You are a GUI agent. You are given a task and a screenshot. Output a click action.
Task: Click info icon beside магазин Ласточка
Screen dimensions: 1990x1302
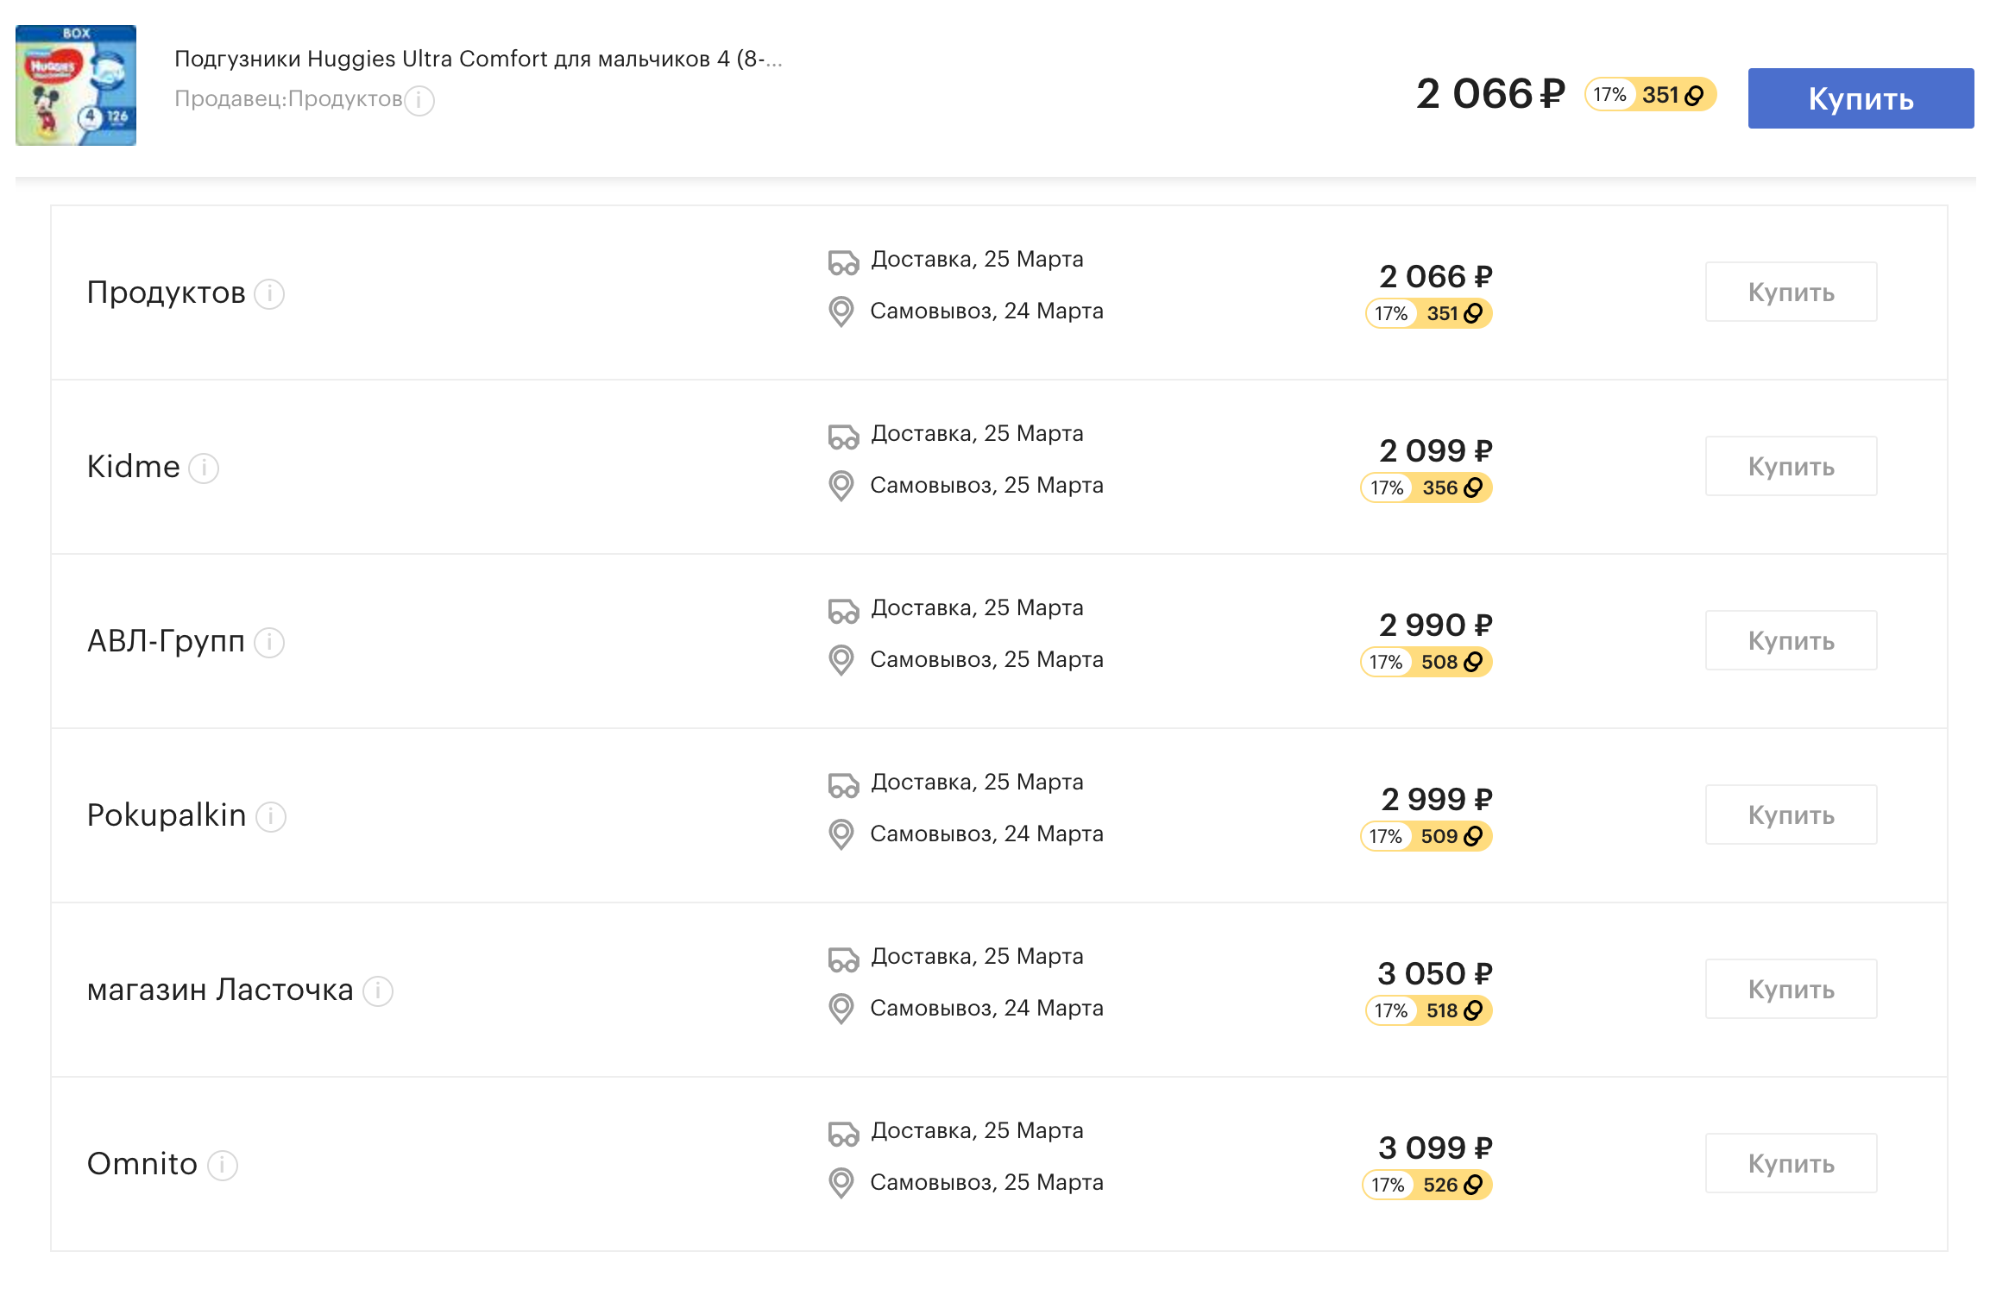pos(378,991)
